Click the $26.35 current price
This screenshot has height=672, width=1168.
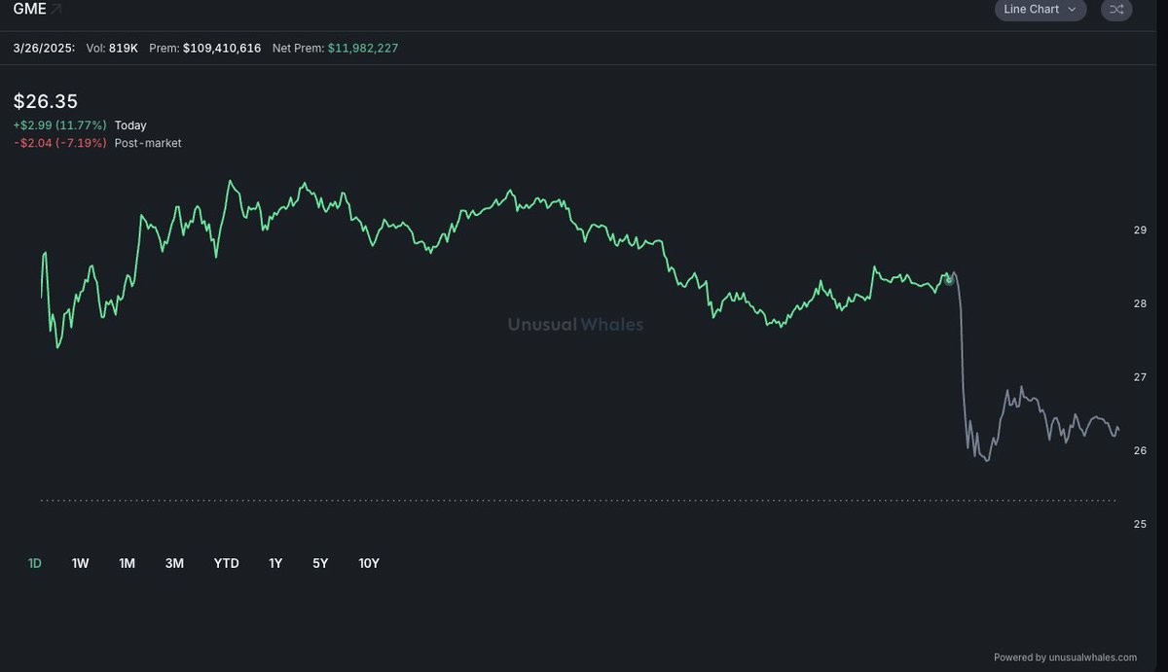(x=46, y=101)
